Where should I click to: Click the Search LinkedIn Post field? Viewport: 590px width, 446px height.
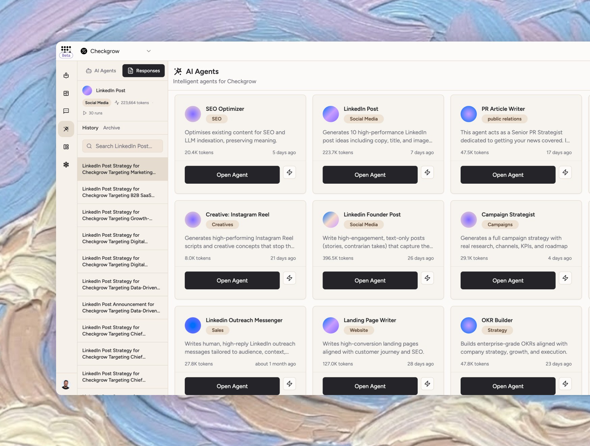[123, 146]
